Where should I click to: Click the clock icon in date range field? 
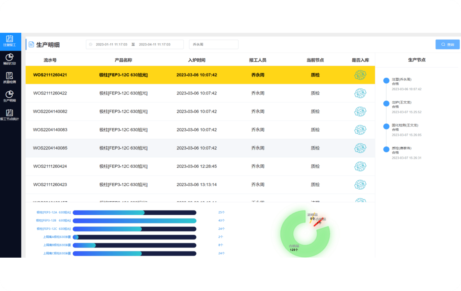(90, 45)
